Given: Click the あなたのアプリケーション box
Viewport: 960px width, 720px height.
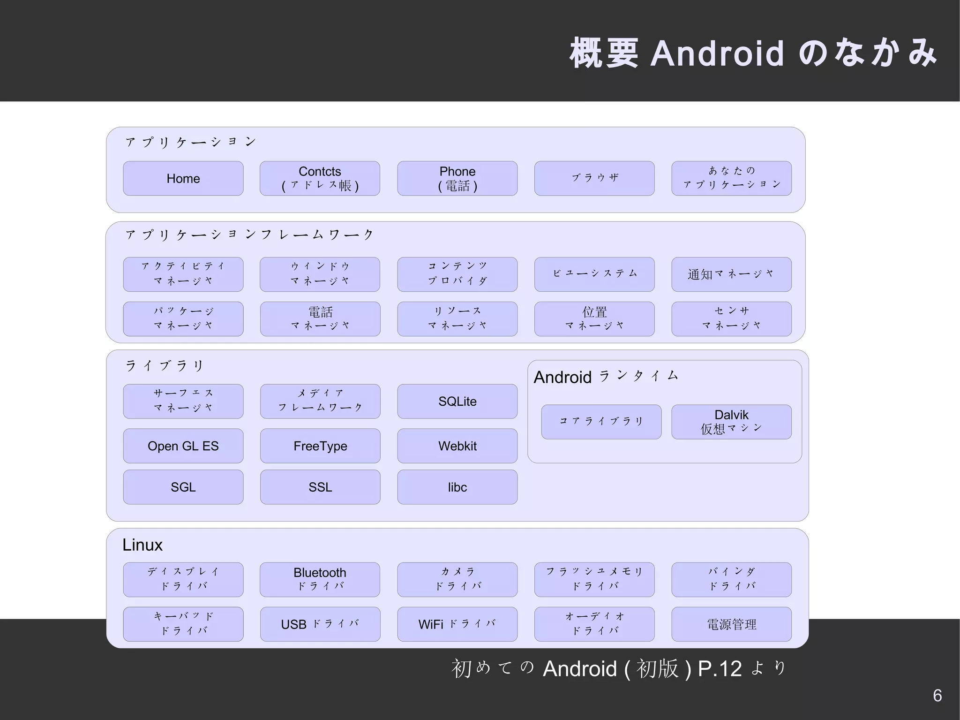Looking at the screenshot, I should pos(732,178).
